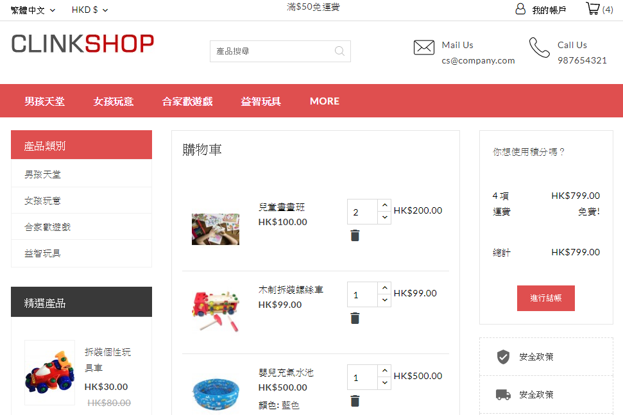Select the 男孩天堂 menu item
This screenshot has height=415, width=623.
point(45,101)
